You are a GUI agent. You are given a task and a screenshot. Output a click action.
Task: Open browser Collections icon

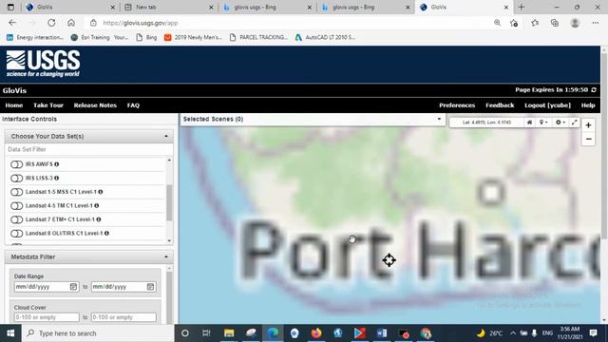tap(555, 23)
